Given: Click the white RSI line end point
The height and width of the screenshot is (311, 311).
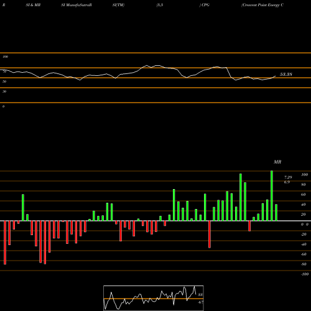Looking at the screenshot, I should click(276, 76).
